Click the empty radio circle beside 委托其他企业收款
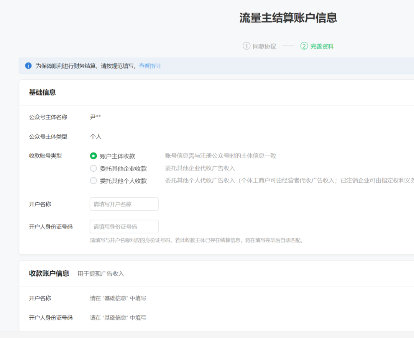 tap(93, 168)
